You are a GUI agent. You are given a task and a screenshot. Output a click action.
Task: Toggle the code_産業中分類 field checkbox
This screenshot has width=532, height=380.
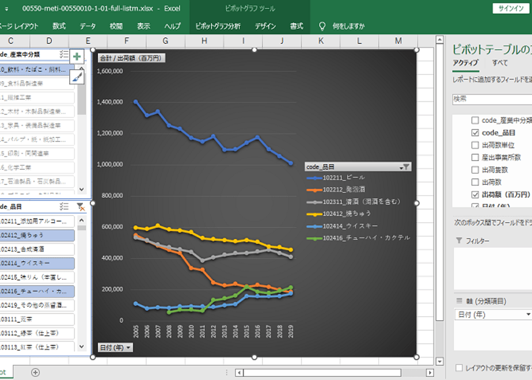coord(475,120)
